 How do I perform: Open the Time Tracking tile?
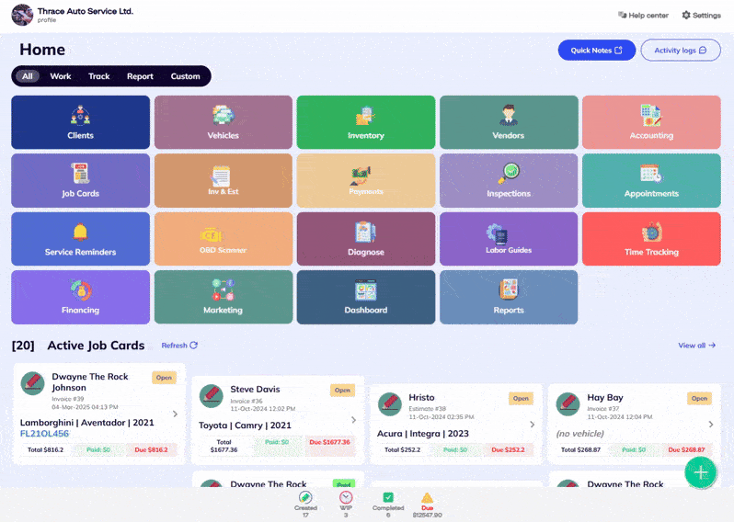pyautogui.click(x=651, y=239)
